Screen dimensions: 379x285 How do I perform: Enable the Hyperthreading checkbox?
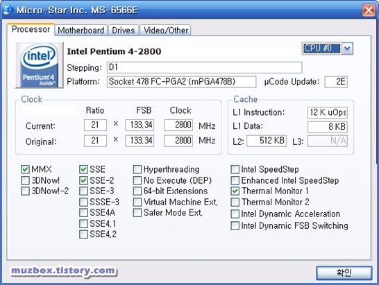pyautogui.click(x=137, y=170)
